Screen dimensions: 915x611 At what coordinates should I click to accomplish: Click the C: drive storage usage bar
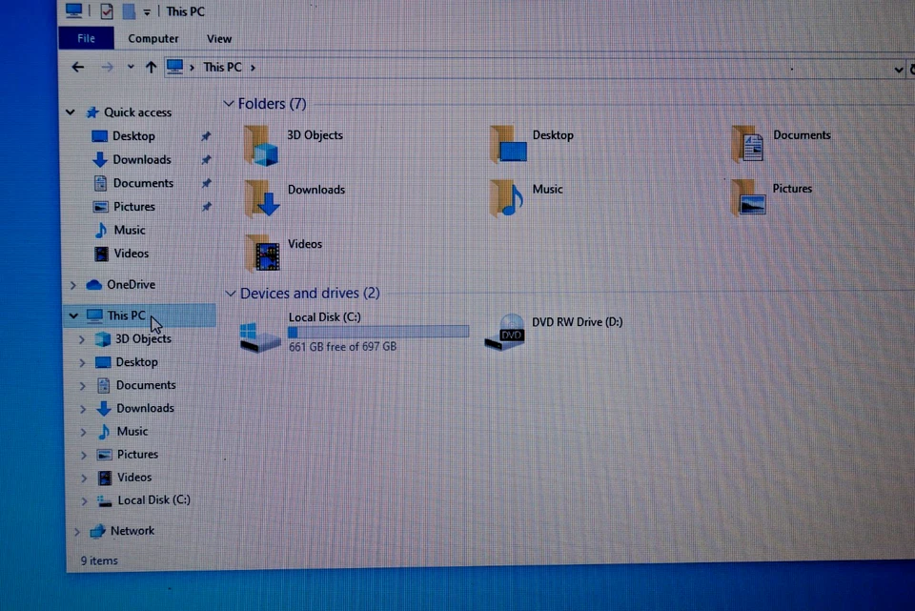click(x=377, y=331)
